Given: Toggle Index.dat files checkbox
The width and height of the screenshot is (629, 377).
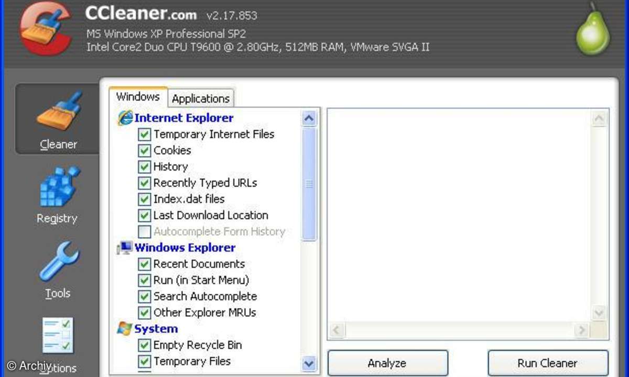Looking at the screenshot, I should [144, 199].
